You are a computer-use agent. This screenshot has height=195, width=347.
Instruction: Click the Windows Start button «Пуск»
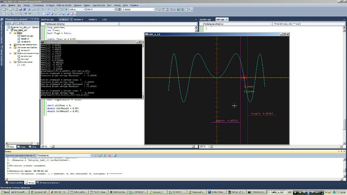pos(5,192)
